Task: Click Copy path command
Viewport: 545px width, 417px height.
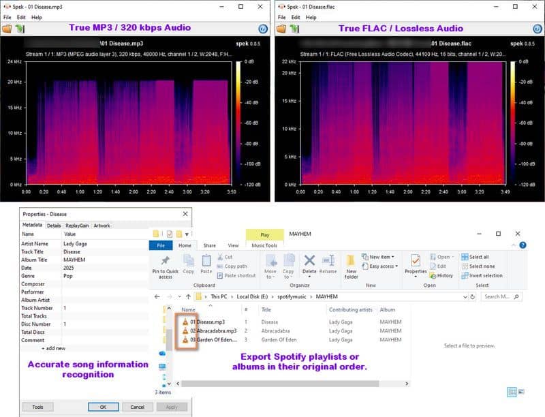Action: tap(232, 266)
